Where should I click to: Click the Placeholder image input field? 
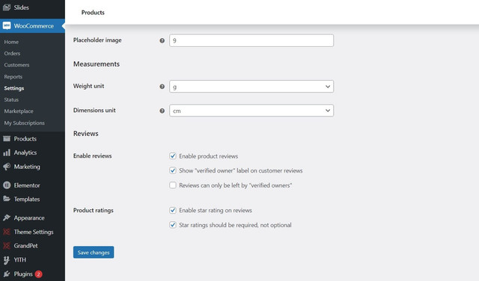(x=251, y=40)
